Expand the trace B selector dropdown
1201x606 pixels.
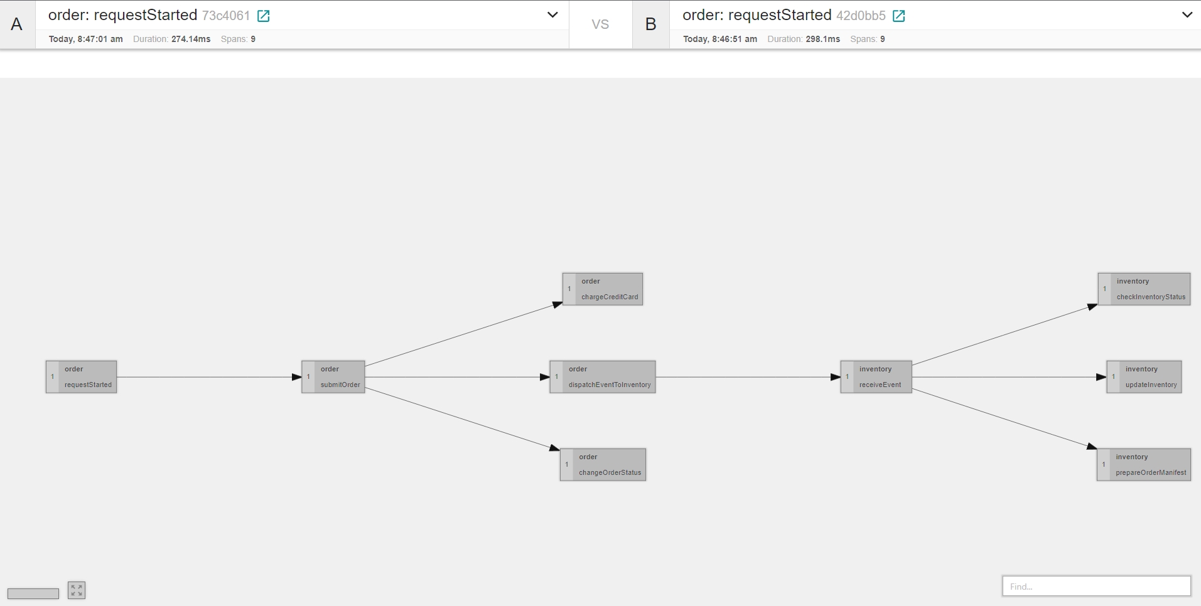click(x=1187, y=15)
